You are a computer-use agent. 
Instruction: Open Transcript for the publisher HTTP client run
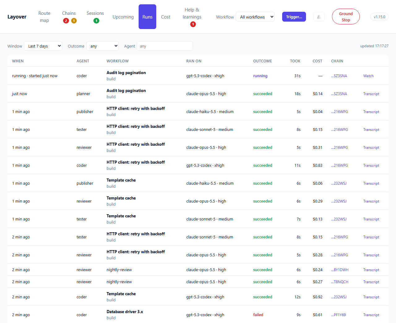click(371, 111)
